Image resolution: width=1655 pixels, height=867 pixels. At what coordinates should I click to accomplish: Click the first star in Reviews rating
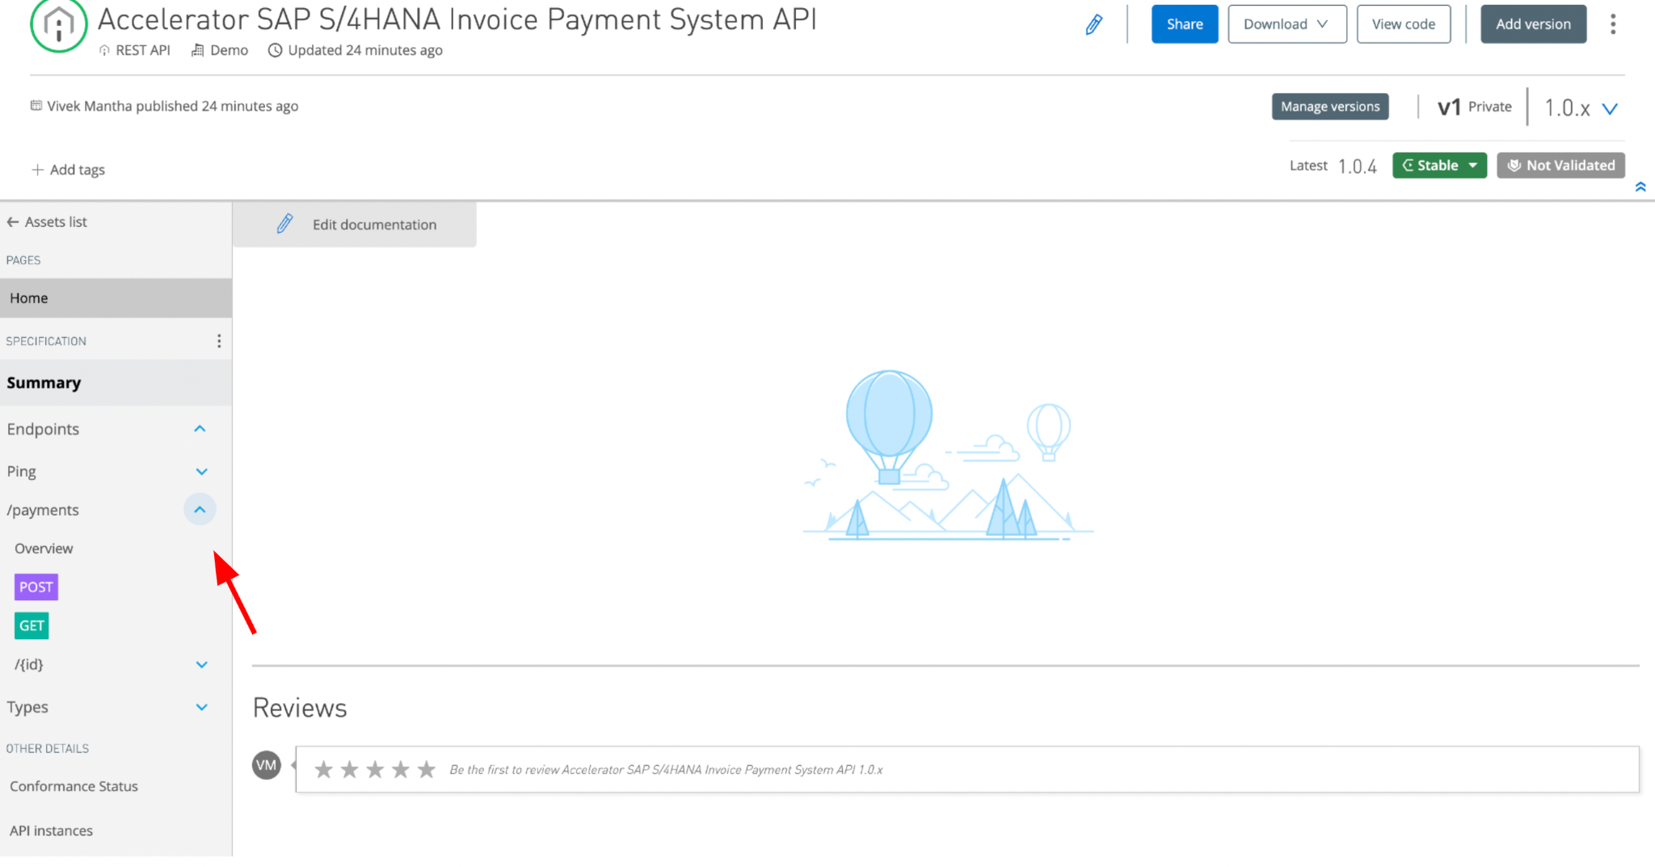(x=323, y=769)
